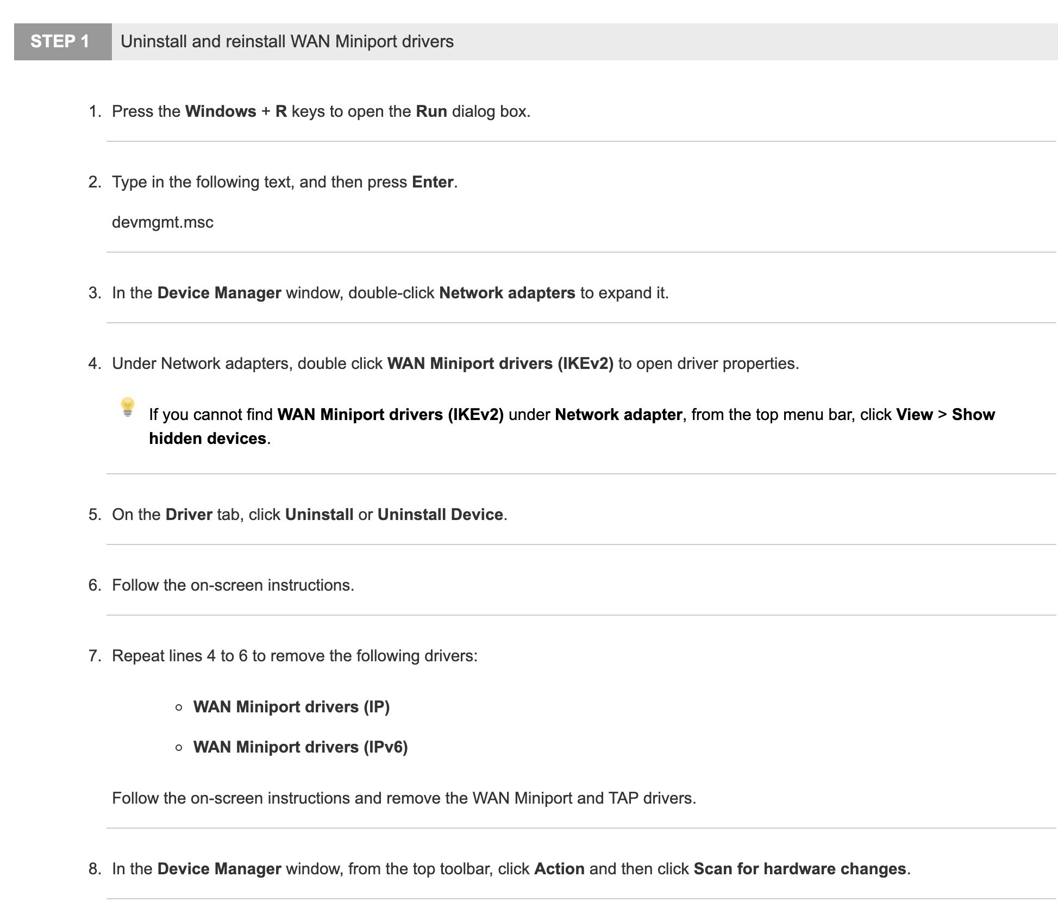Click bold 'Network adapters' in step 3
The image size is (1058, 902).
coord(507,293)
